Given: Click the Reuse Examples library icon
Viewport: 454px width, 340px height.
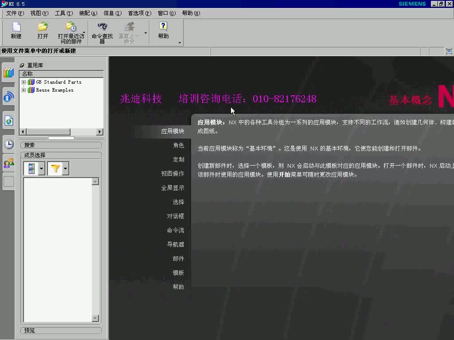Looking at the screenshot, I should click(31, 90).
